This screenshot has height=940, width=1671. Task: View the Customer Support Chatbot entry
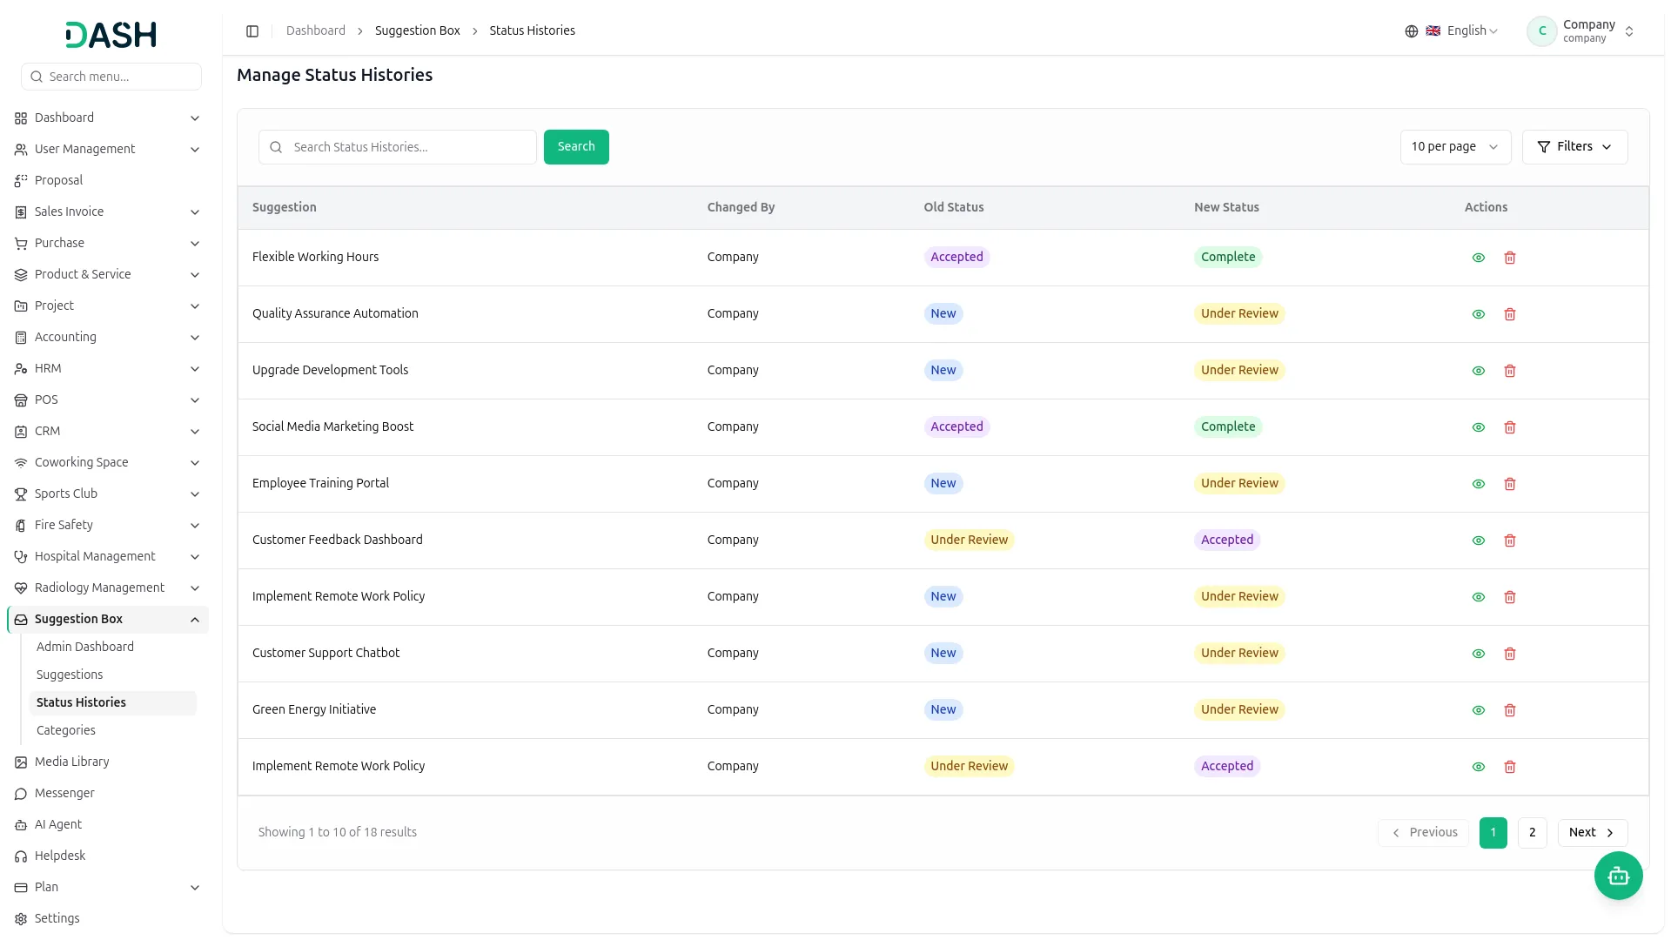[1479, 654]
